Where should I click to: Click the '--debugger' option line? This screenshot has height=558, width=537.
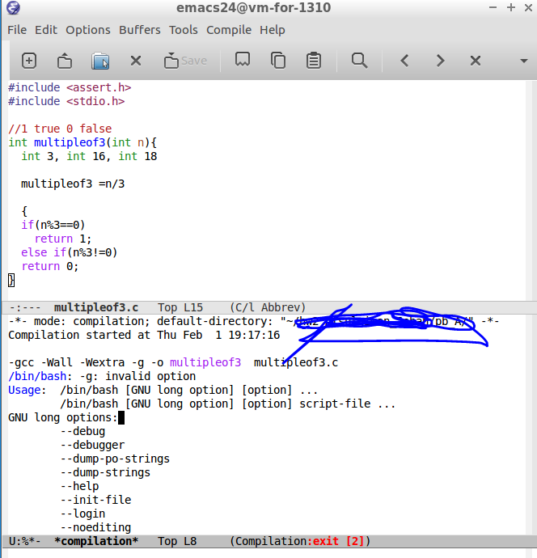pos(92,446)
